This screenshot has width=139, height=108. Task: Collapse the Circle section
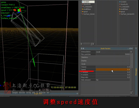[x=105, y=64]
